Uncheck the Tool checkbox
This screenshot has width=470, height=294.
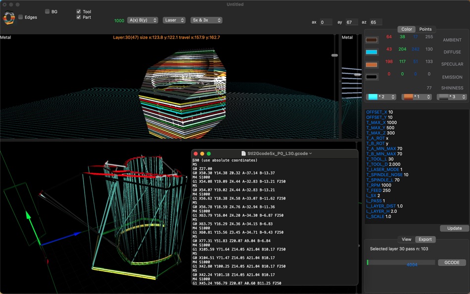(79, 11)
